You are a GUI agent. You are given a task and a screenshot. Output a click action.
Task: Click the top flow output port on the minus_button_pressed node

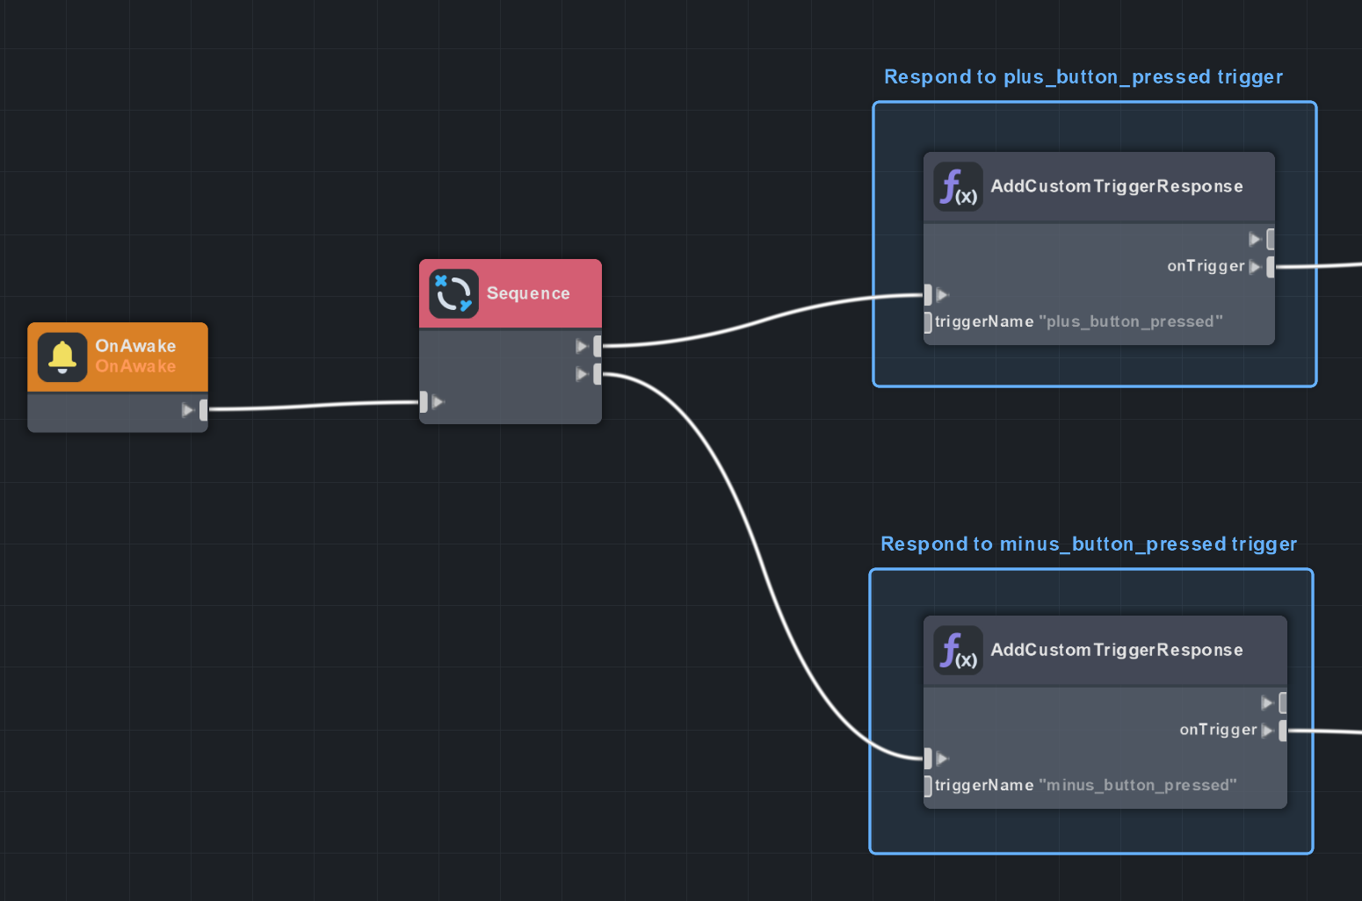[1282, 703]
